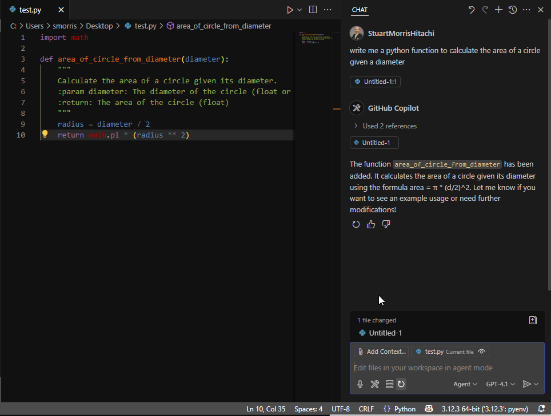Image resolution: width=551 pixels, height=416 pixels.
Task: Open the run options dropdown arrow beside play
Action: (x=300, y=10)
